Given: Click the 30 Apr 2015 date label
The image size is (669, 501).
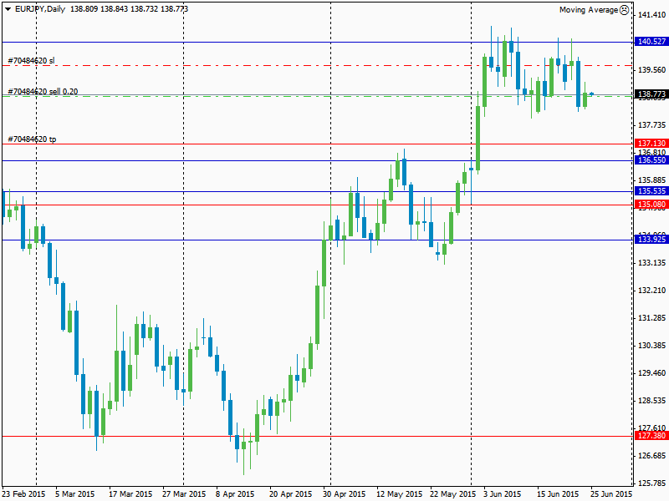Looking at the screenshot, I should (345, 494).
